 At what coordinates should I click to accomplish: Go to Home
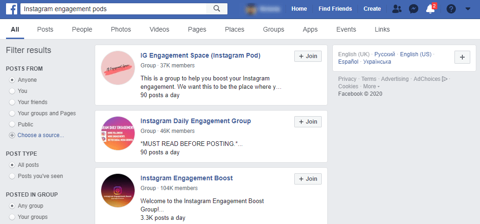[299, 9]
